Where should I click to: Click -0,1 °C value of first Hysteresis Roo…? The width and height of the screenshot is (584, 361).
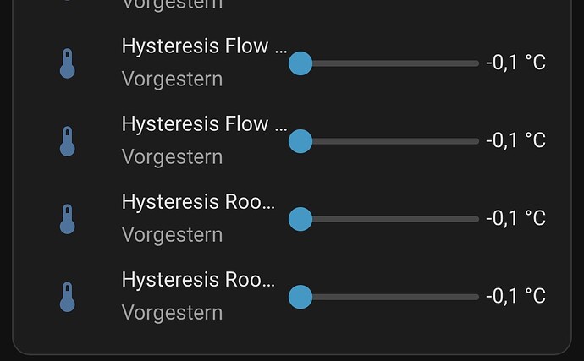click(515, 219)
